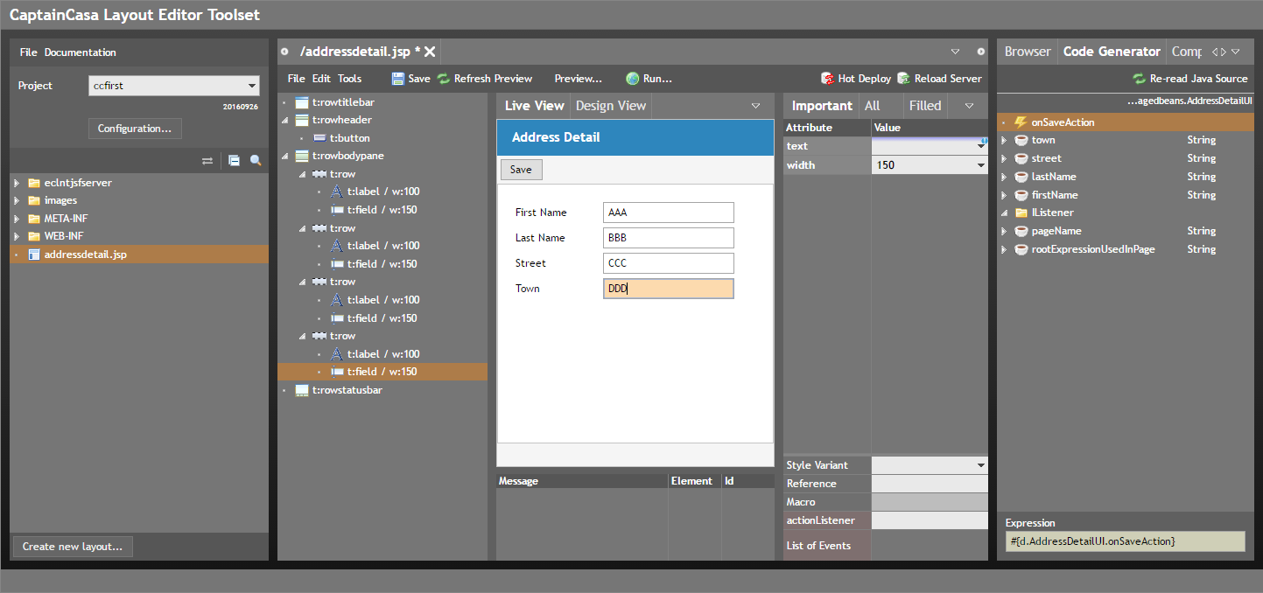Expand the WEB-INF folder

17,236
